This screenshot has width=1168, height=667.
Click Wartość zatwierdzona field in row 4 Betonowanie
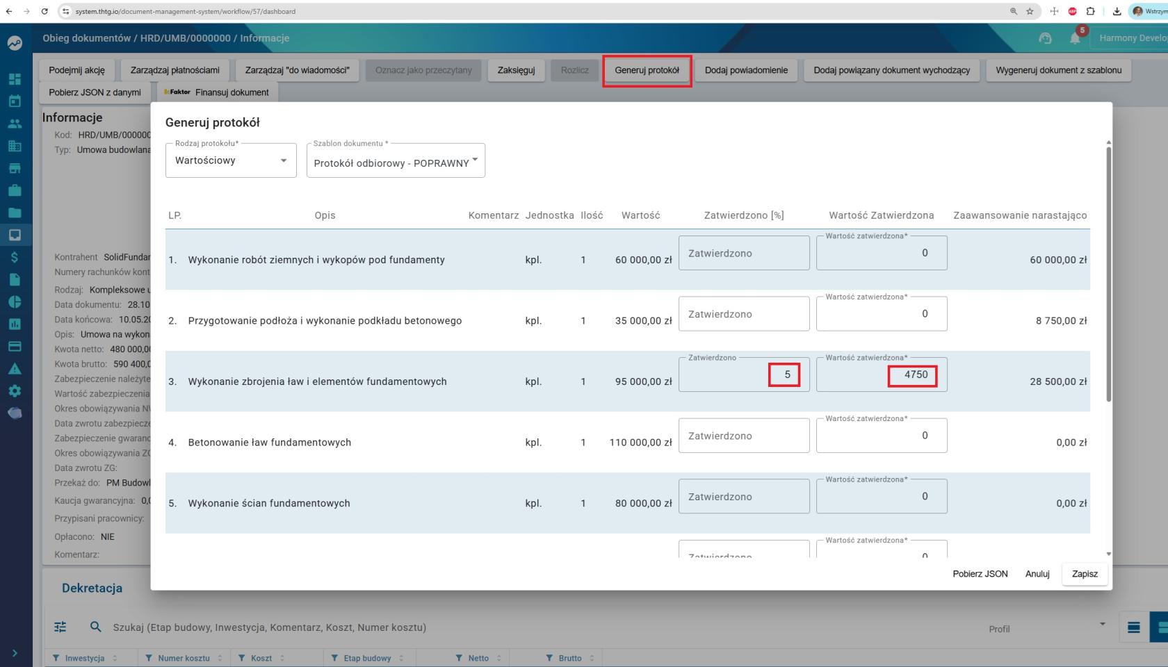click(882, 436)
